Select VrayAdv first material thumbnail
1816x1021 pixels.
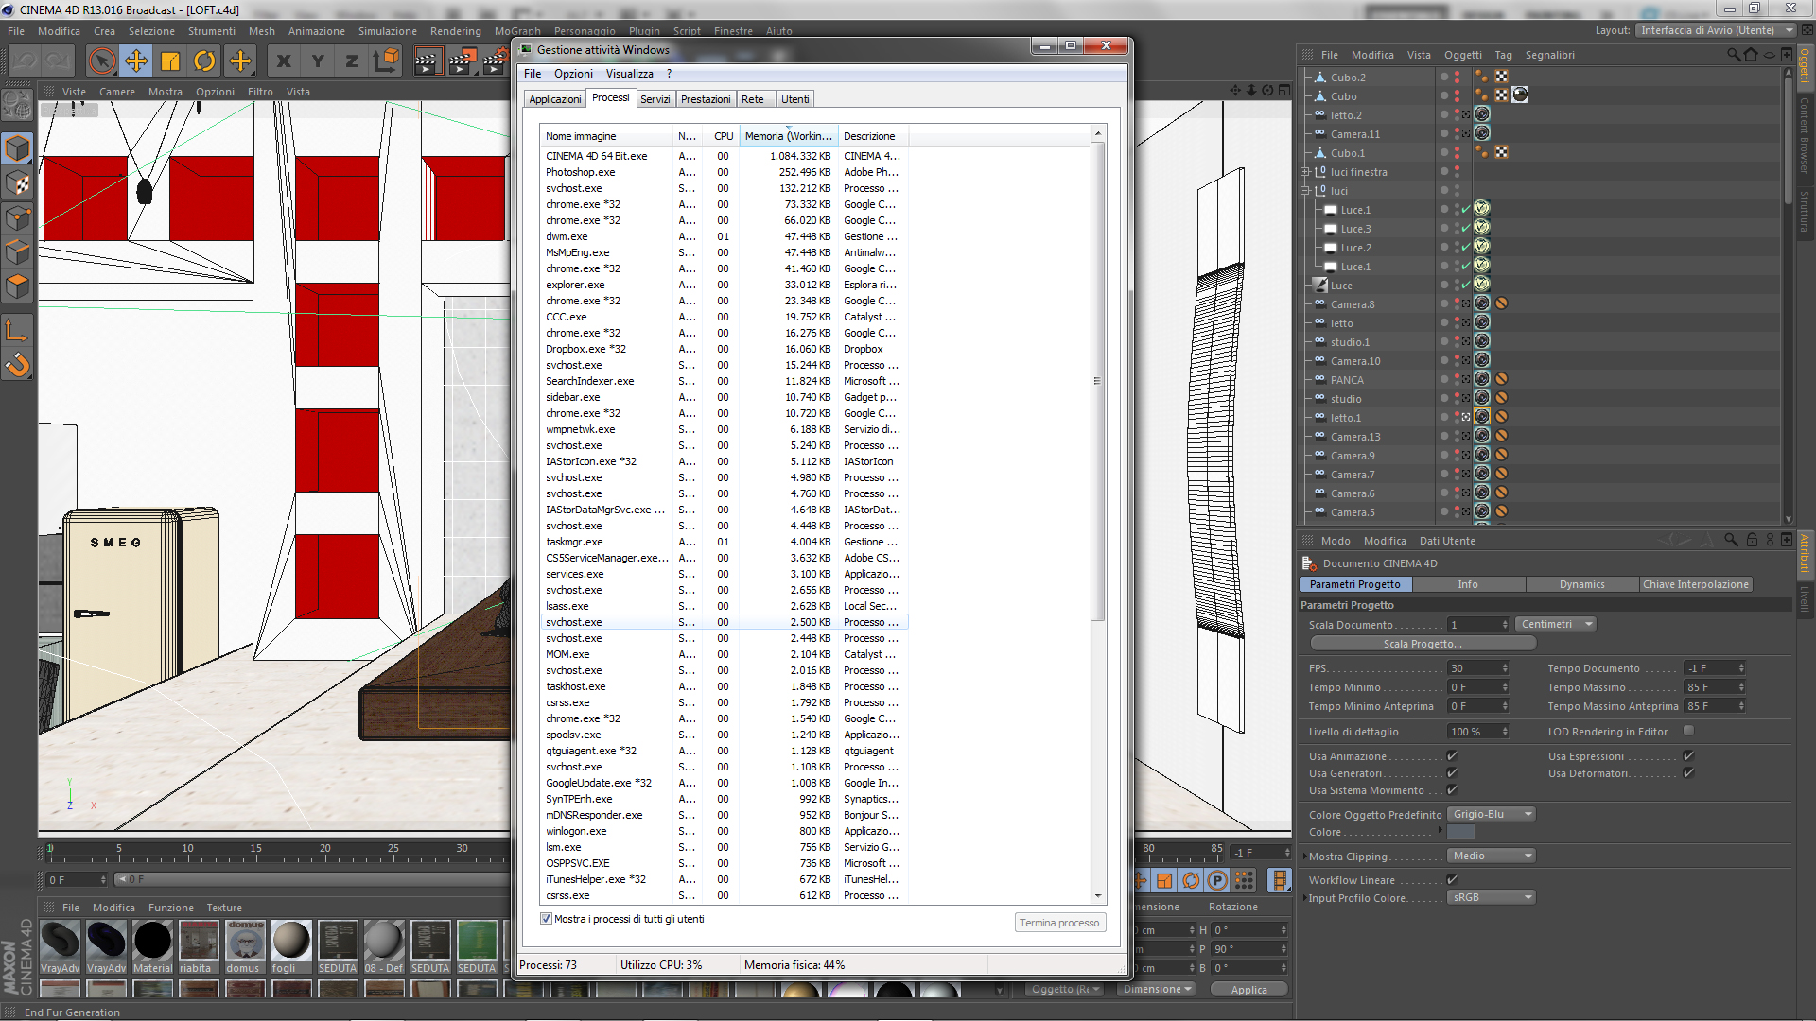tap(60, 941)
